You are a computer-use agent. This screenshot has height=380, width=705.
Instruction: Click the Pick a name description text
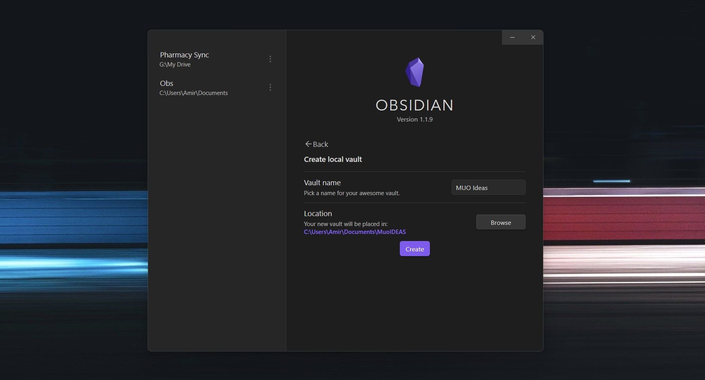pyautogui.click(x=352, y=193)
